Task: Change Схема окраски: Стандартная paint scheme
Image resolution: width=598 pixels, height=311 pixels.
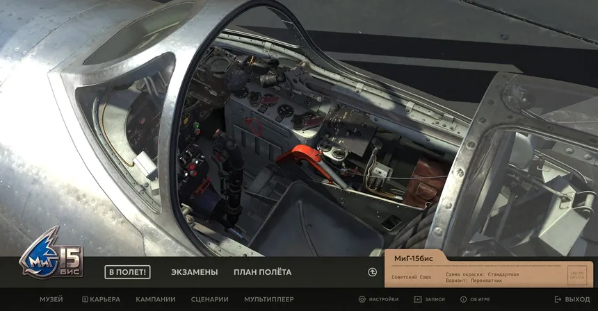Action: (482, 274)
